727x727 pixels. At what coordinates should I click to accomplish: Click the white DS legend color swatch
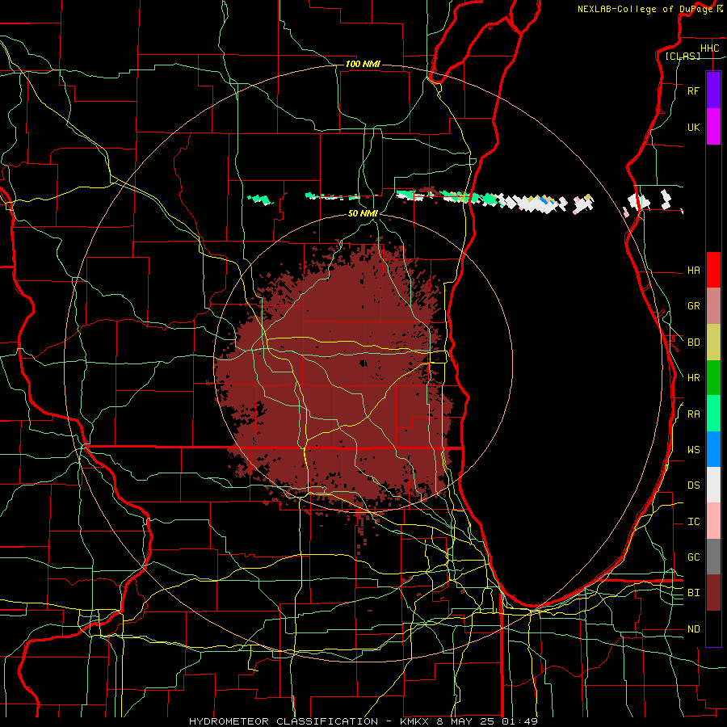click(x=713, y=485)
